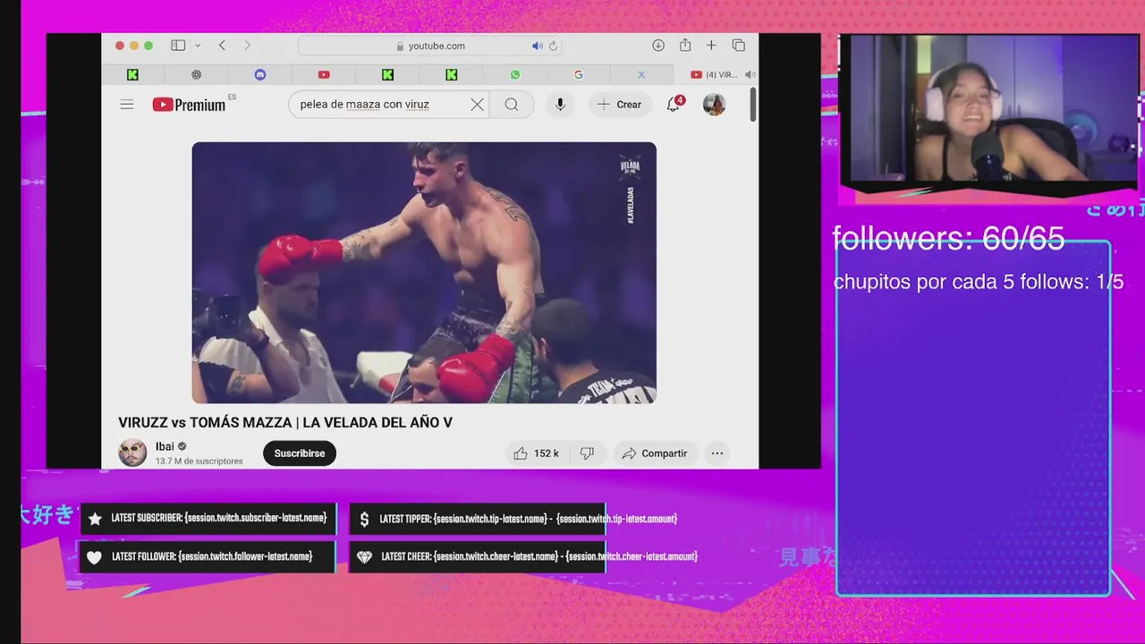Switch to the X tab
1145x644 pixels.
pyautogui.click(x=641, y=75)
